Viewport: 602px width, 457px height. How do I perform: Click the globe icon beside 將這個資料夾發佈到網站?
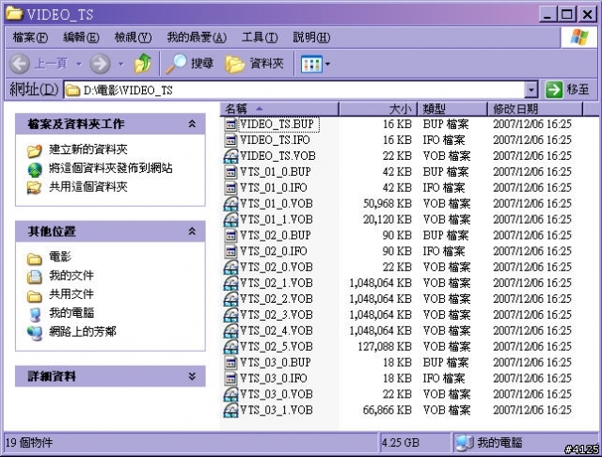click(35, 169)
